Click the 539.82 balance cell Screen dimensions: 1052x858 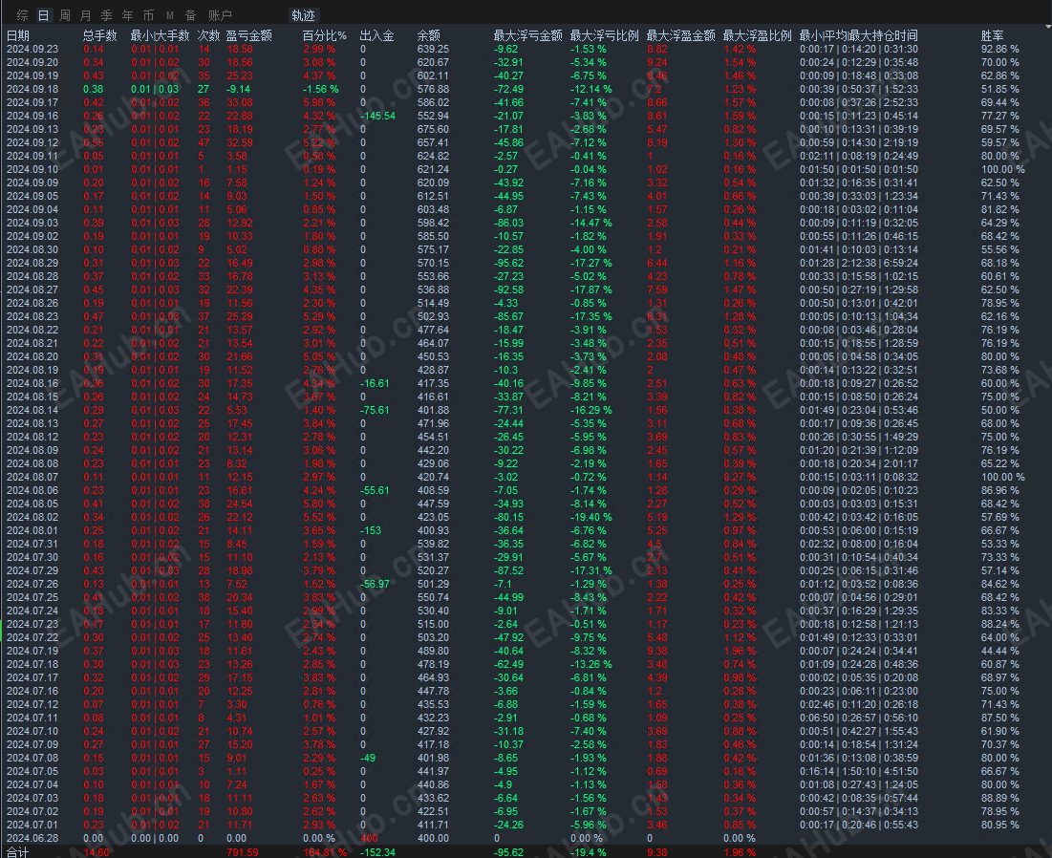click(x=433, y=544)
